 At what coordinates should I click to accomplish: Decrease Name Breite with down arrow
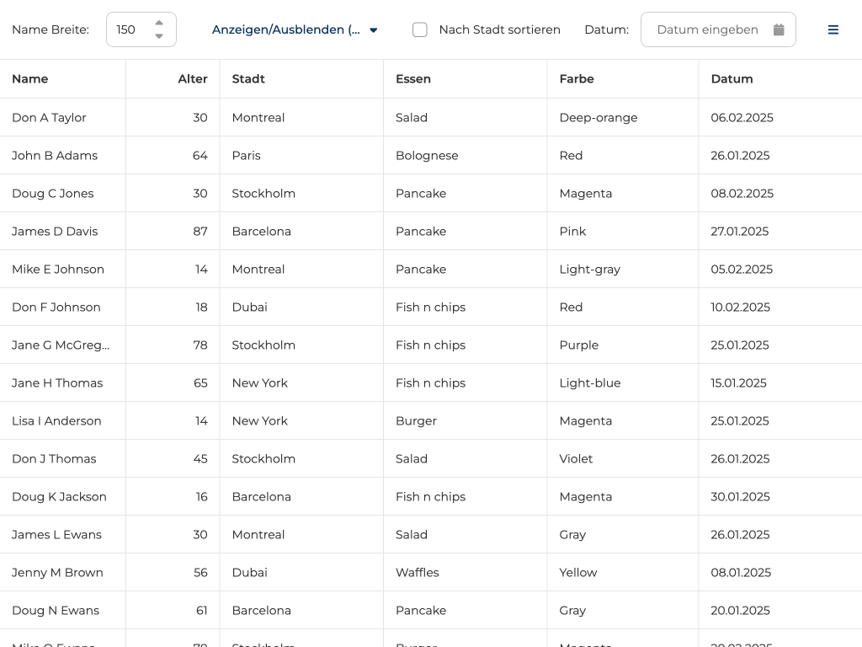(x=159, y=36)
